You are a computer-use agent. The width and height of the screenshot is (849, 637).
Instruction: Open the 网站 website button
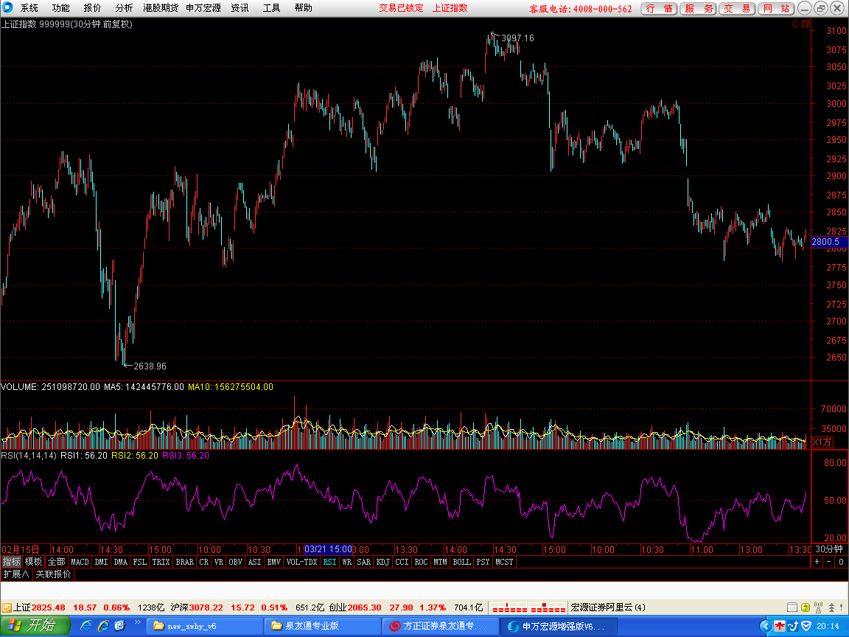pyautogui.click(x=776, y=8)
